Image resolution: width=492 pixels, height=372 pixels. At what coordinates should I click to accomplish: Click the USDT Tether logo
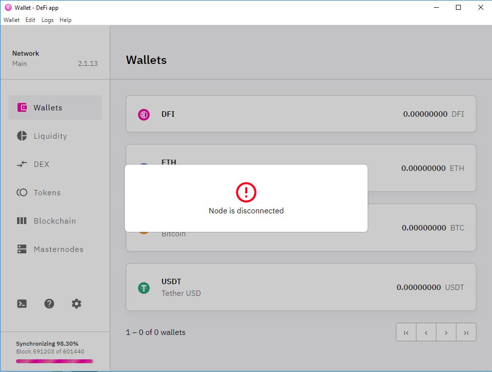144,288
